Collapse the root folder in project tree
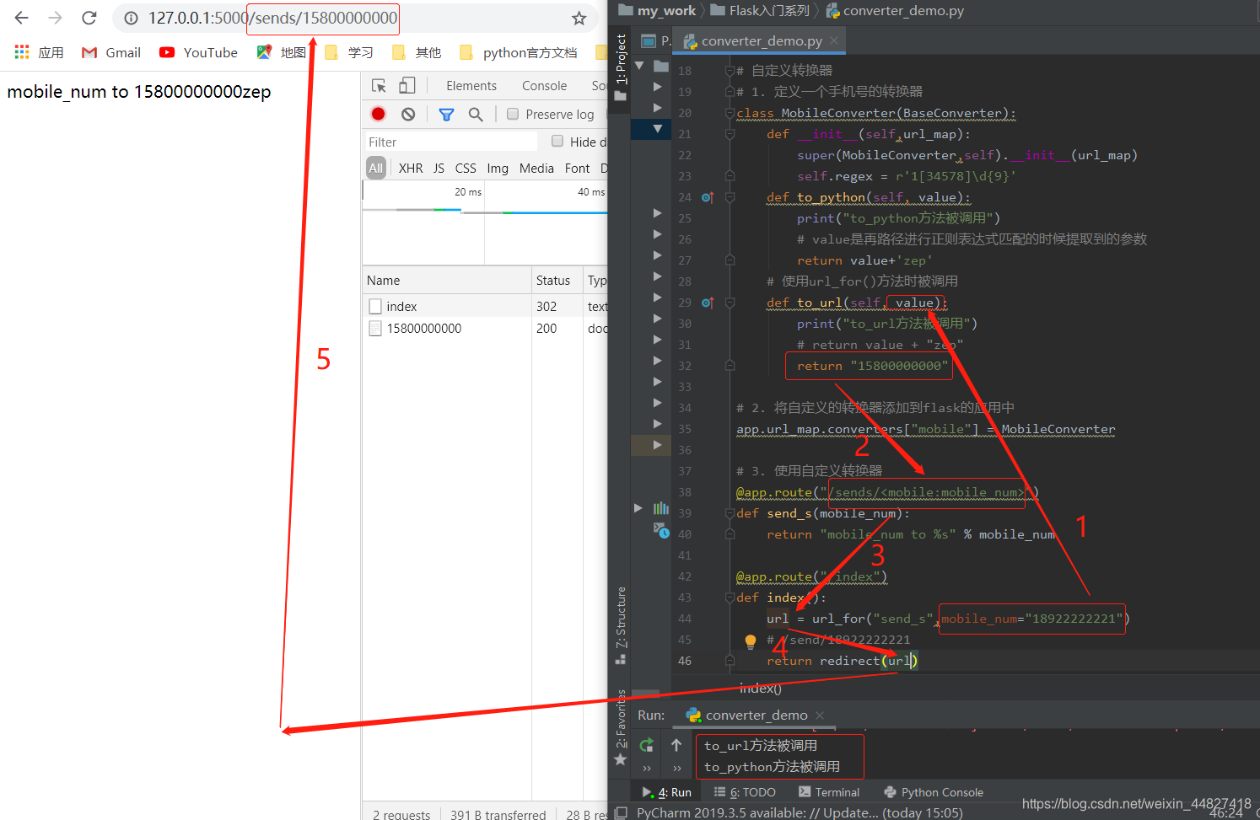 639,65
